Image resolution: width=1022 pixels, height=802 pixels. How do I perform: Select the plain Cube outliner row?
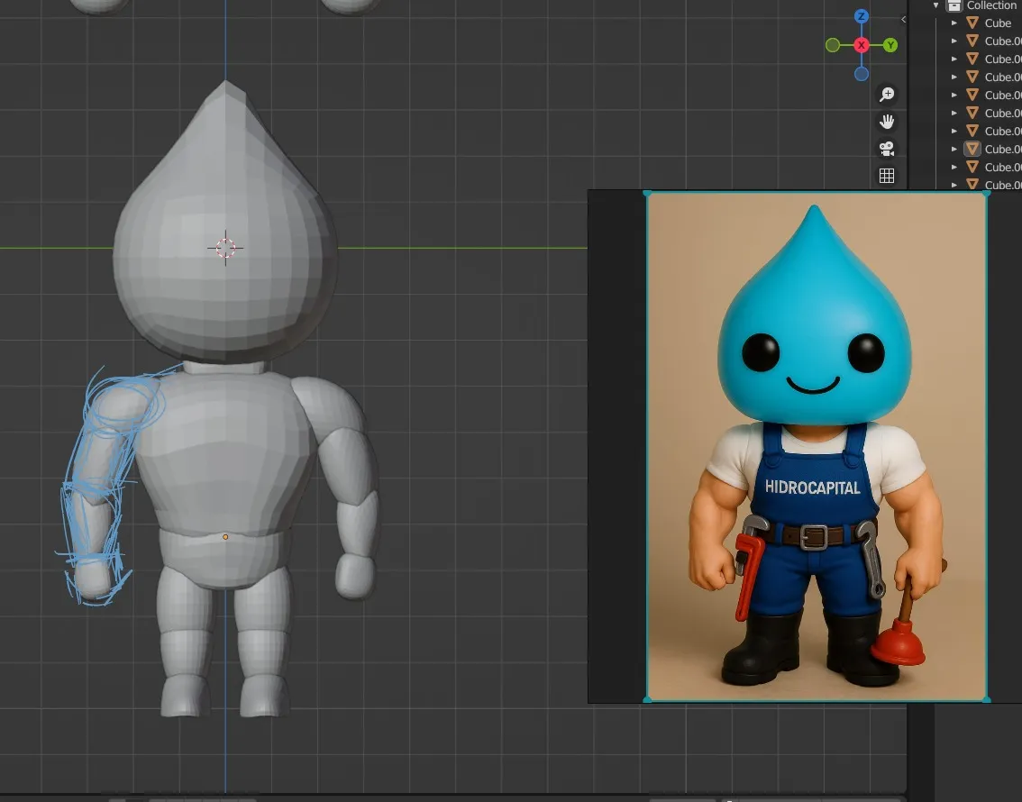coord(978,23)
